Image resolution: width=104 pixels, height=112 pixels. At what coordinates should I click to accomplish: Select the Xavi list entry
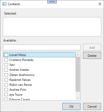pyautogui.click(x=12, y=65)
